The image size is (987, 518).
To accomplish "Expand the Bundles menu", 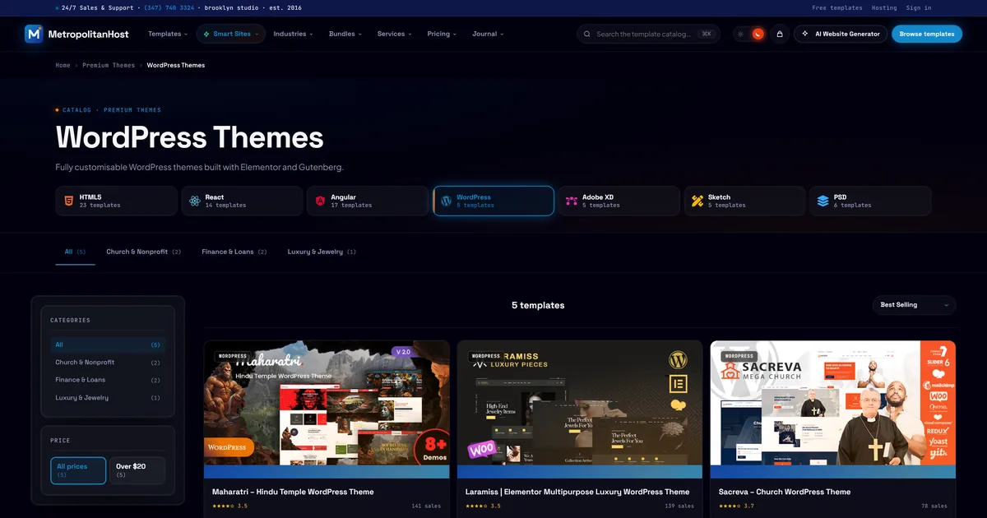I will click(x=345, y=34).
